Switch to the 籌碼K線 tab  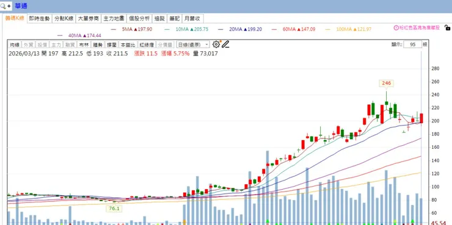[x=15, y=18]
